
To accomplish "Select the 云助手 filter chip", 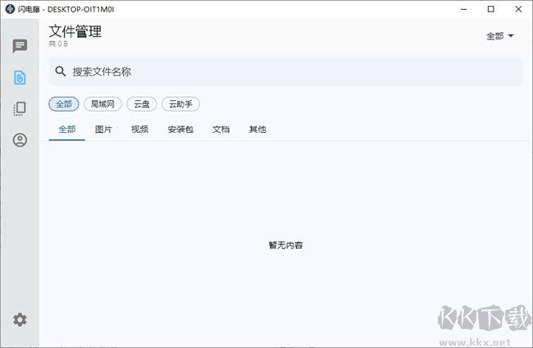I will tap(180, 104).
